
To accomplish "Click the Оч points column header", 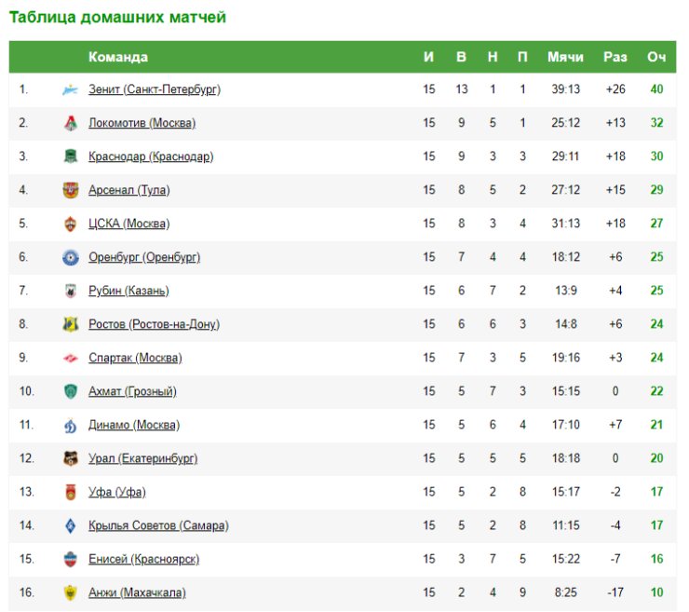I will click(656, 57).
